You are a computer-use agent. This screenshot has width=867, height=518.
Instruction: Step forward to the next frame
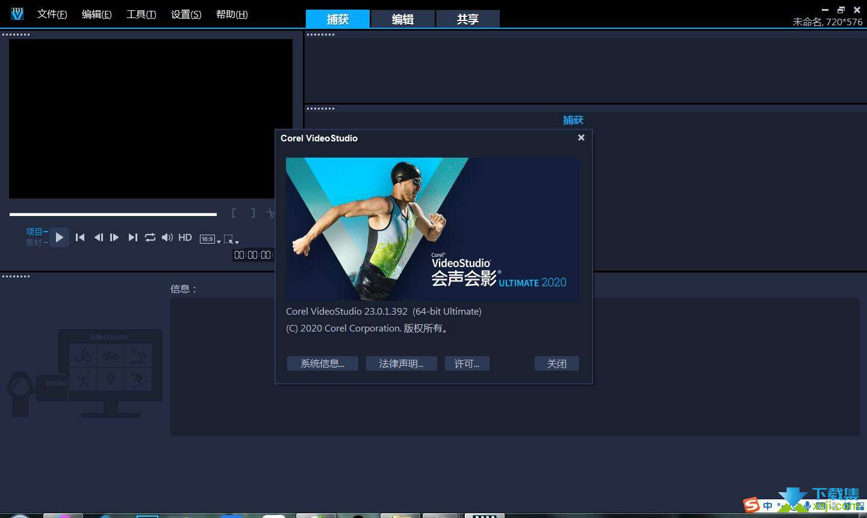click(114, 238)
